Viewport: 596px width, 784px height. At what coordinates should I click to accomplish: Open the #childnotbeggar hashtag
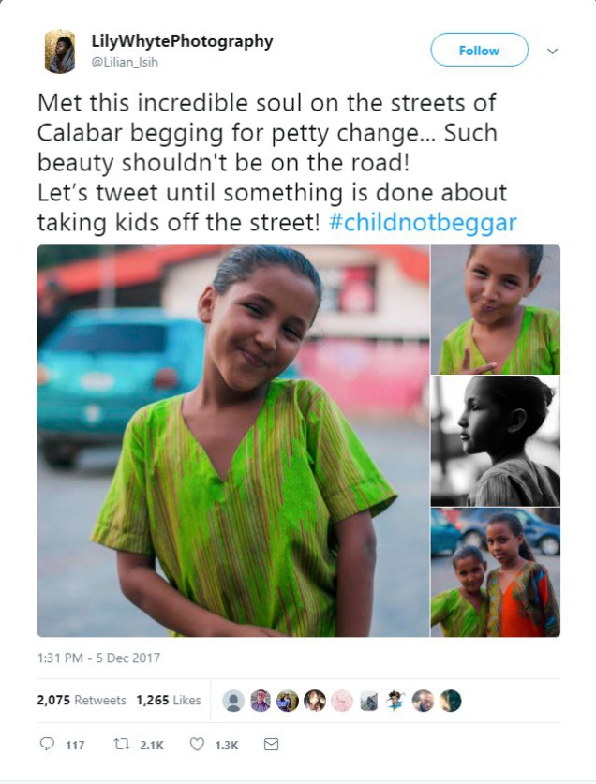click(423, 224)
